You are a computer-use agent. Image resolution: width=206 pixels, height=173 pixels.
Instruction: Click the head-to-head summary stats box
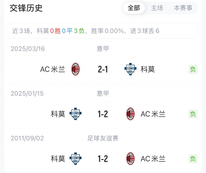103,31
